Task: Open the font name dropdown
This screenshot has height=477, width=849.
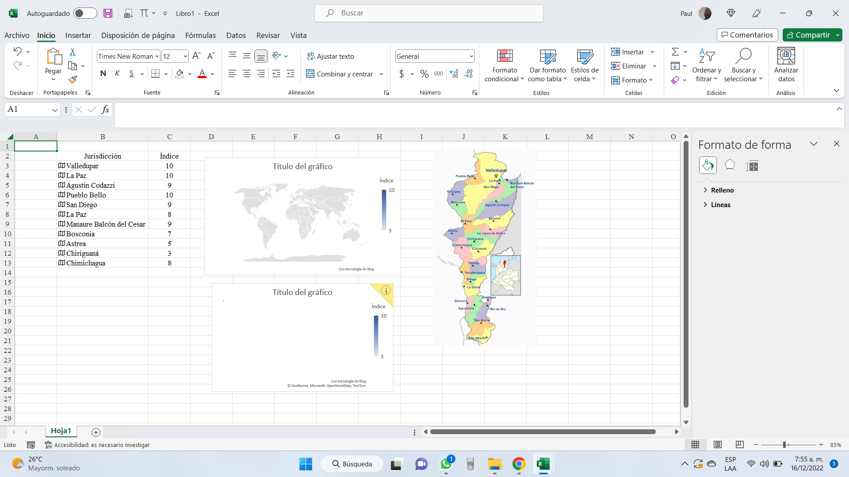Action: click(x=157, y=57)
